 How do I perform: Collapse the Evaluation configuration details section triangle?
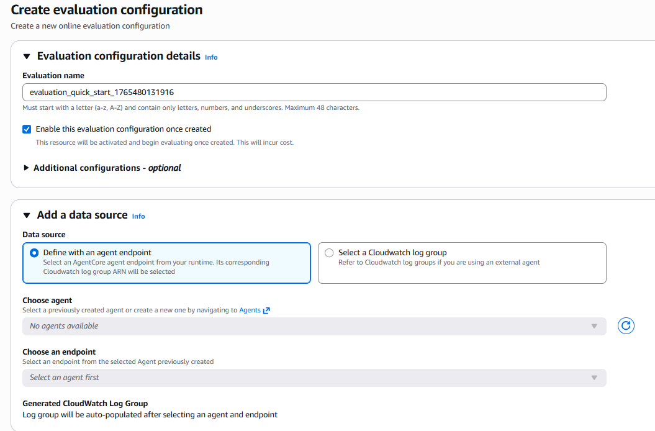point(27,57)
